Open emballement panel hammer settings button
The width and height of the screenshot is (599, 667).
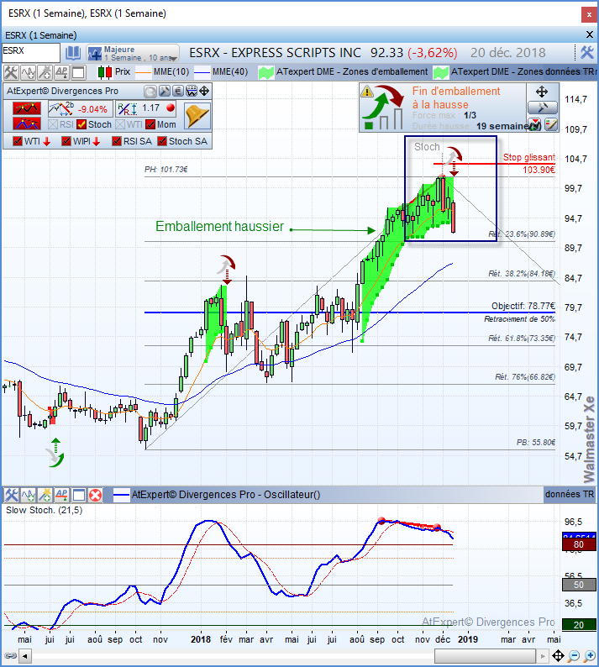(543, 108)
